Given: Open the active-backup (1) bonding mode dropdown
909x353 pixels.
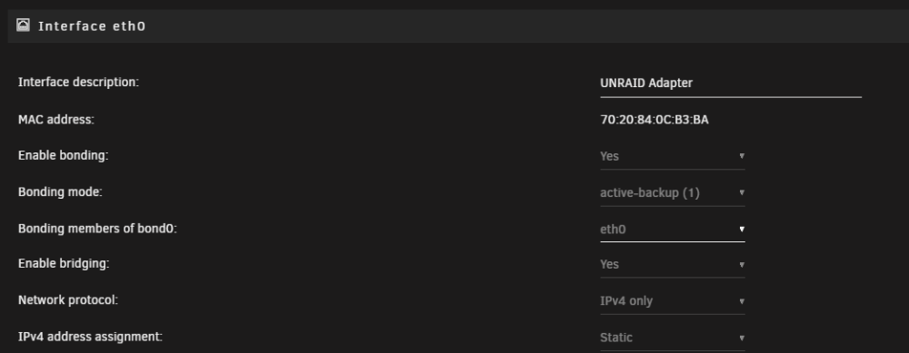Looking at the screenshot, I should pyautogui.click(x=673, y=192).
